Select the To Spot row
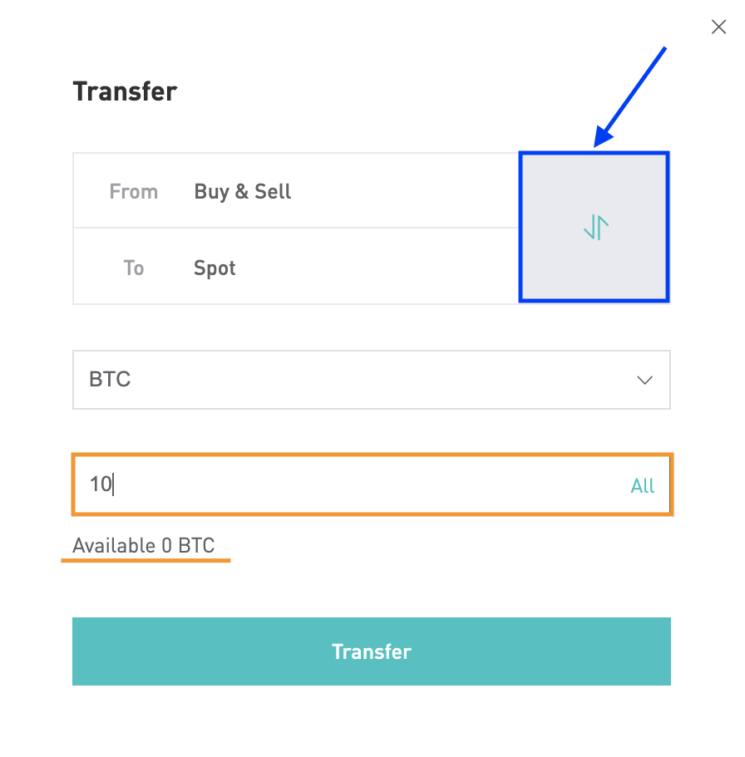The image size is (745, 757). (x=296, y=266)
